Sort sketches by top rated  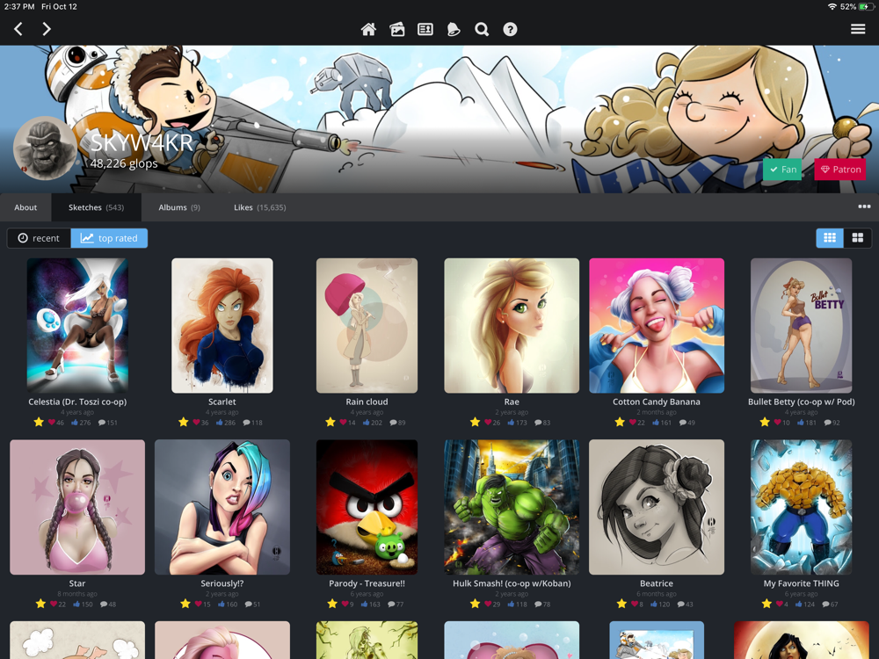109,238
